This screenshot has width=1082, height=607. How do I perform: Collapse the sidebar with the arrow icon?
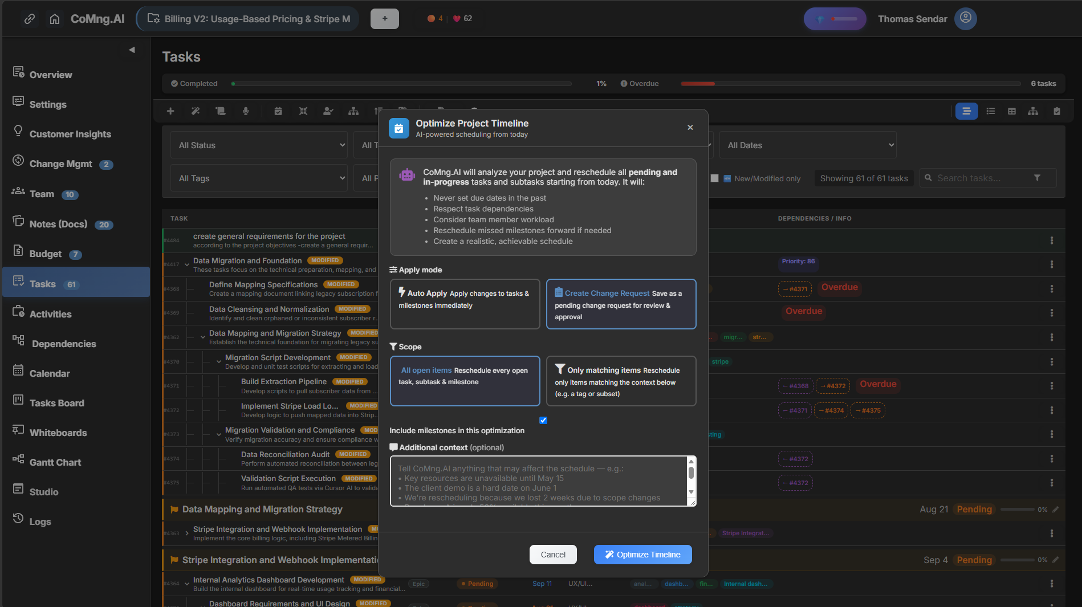(x=132, y=50)
